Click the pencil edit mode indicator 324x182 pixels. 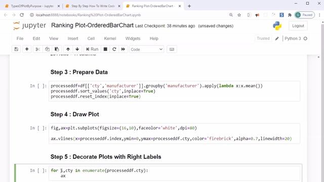pyautogui.click(x=277, y=38)
